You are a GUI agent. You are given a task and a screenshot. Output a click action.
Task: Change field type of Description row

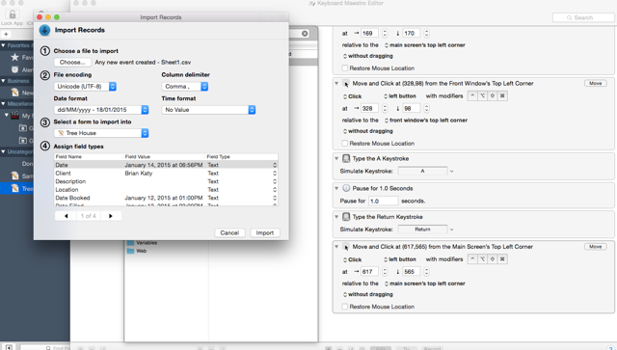pyautogui.click(x=275, y=181)
